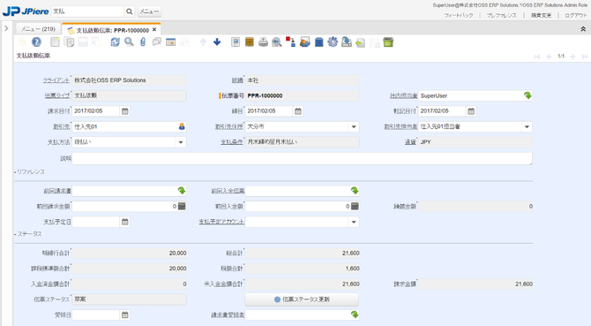The width and height of the screenshot is (591, 326).
Task: Expand the 支払予定アカウント dropdown
Action: [x=354, y=222]
